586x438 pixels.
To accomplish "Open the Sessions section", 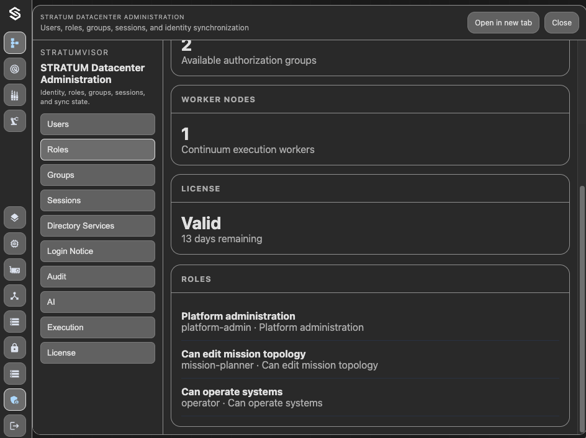I will click(97, 200).
